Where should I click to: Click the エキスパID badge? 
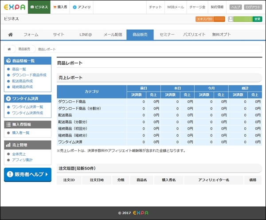click(210, 19)
